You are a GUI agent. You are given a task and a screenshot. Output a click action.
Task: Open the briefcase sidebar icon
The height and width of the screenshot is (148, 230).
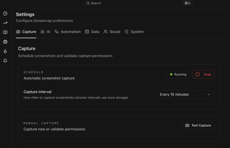(5, 42)
